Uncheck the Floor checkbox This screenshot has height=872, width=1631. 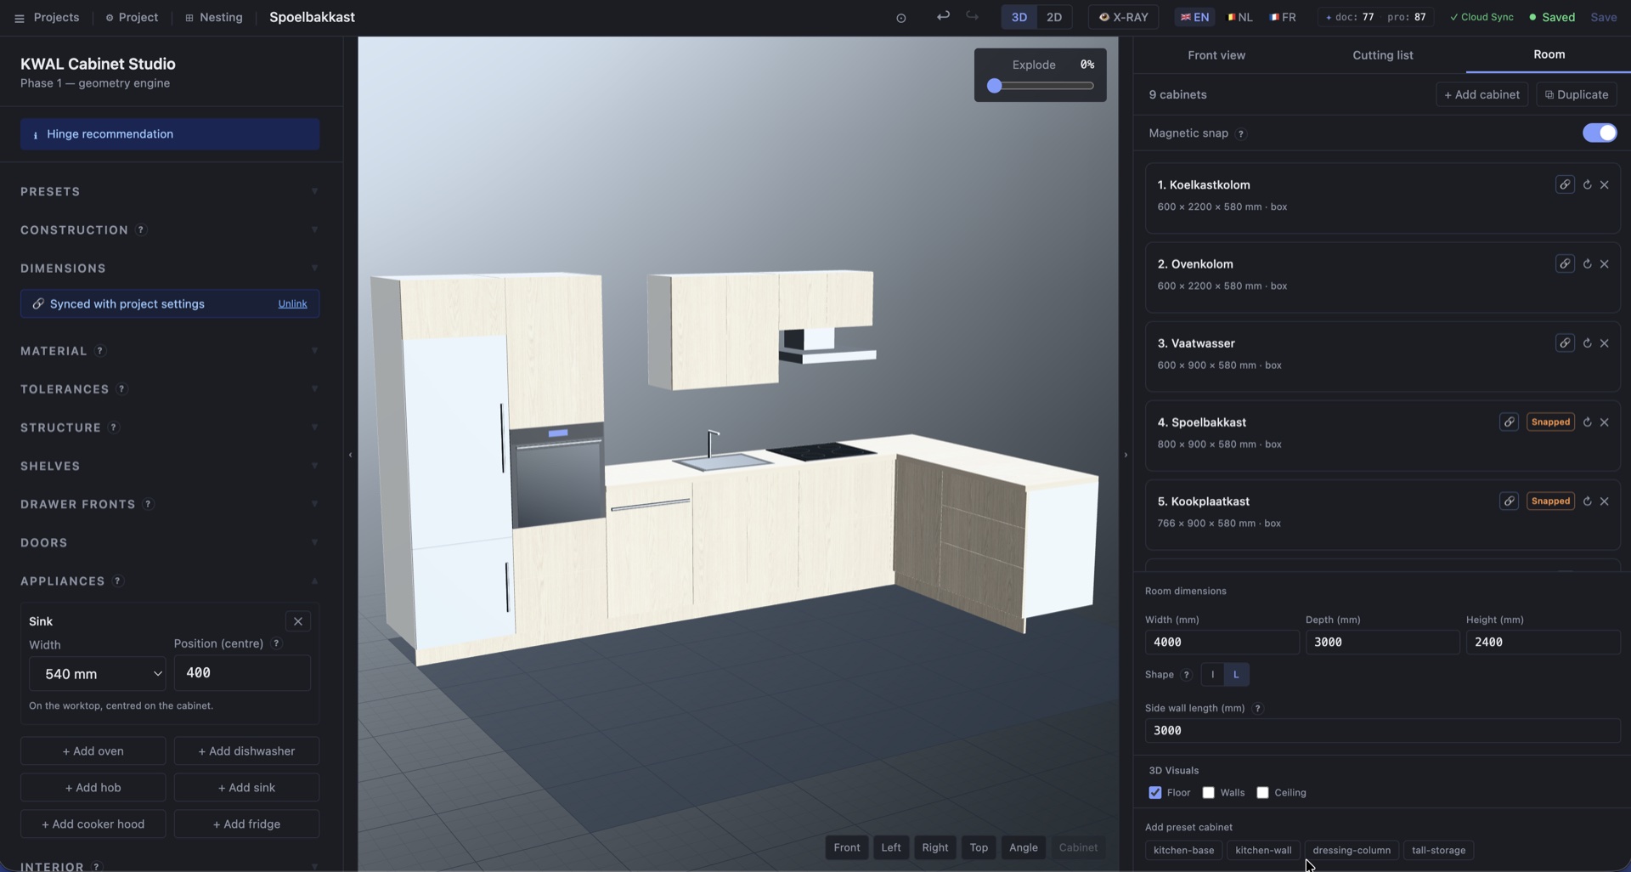click(x=1155, y=792)
